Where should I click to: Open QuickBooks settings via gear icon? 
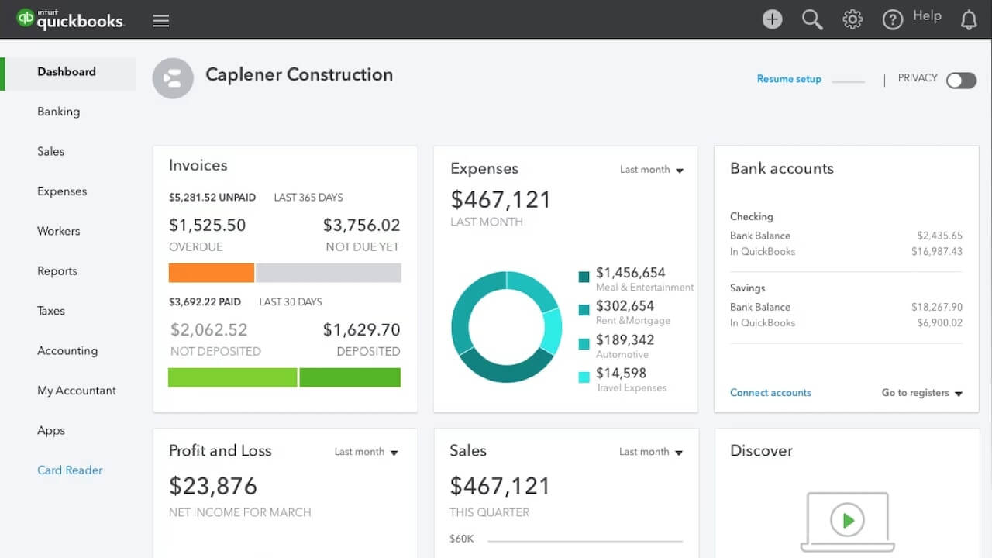[x=852, y=19]
